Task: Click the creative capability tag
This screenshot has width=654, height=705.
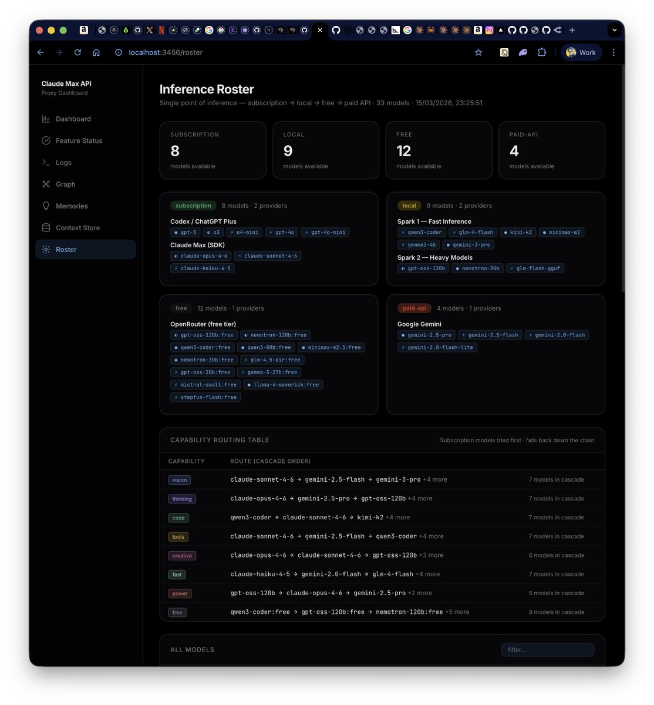Action: pos(182,555)
